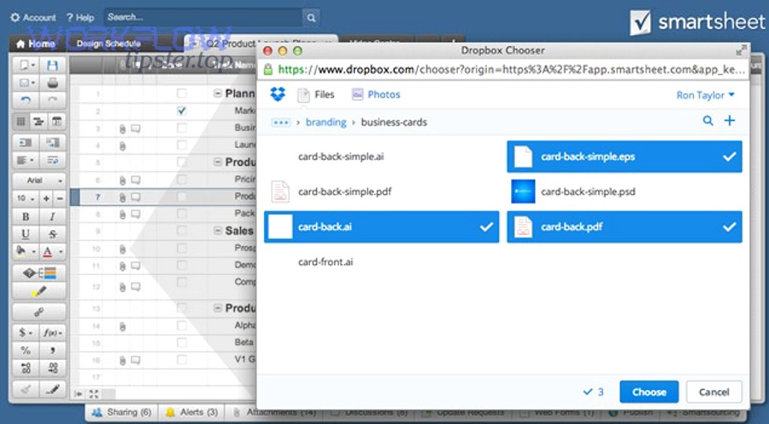Open the Conditional Formatting icon
The height and width of the screenshot is (424, 769).
(39, 273)
